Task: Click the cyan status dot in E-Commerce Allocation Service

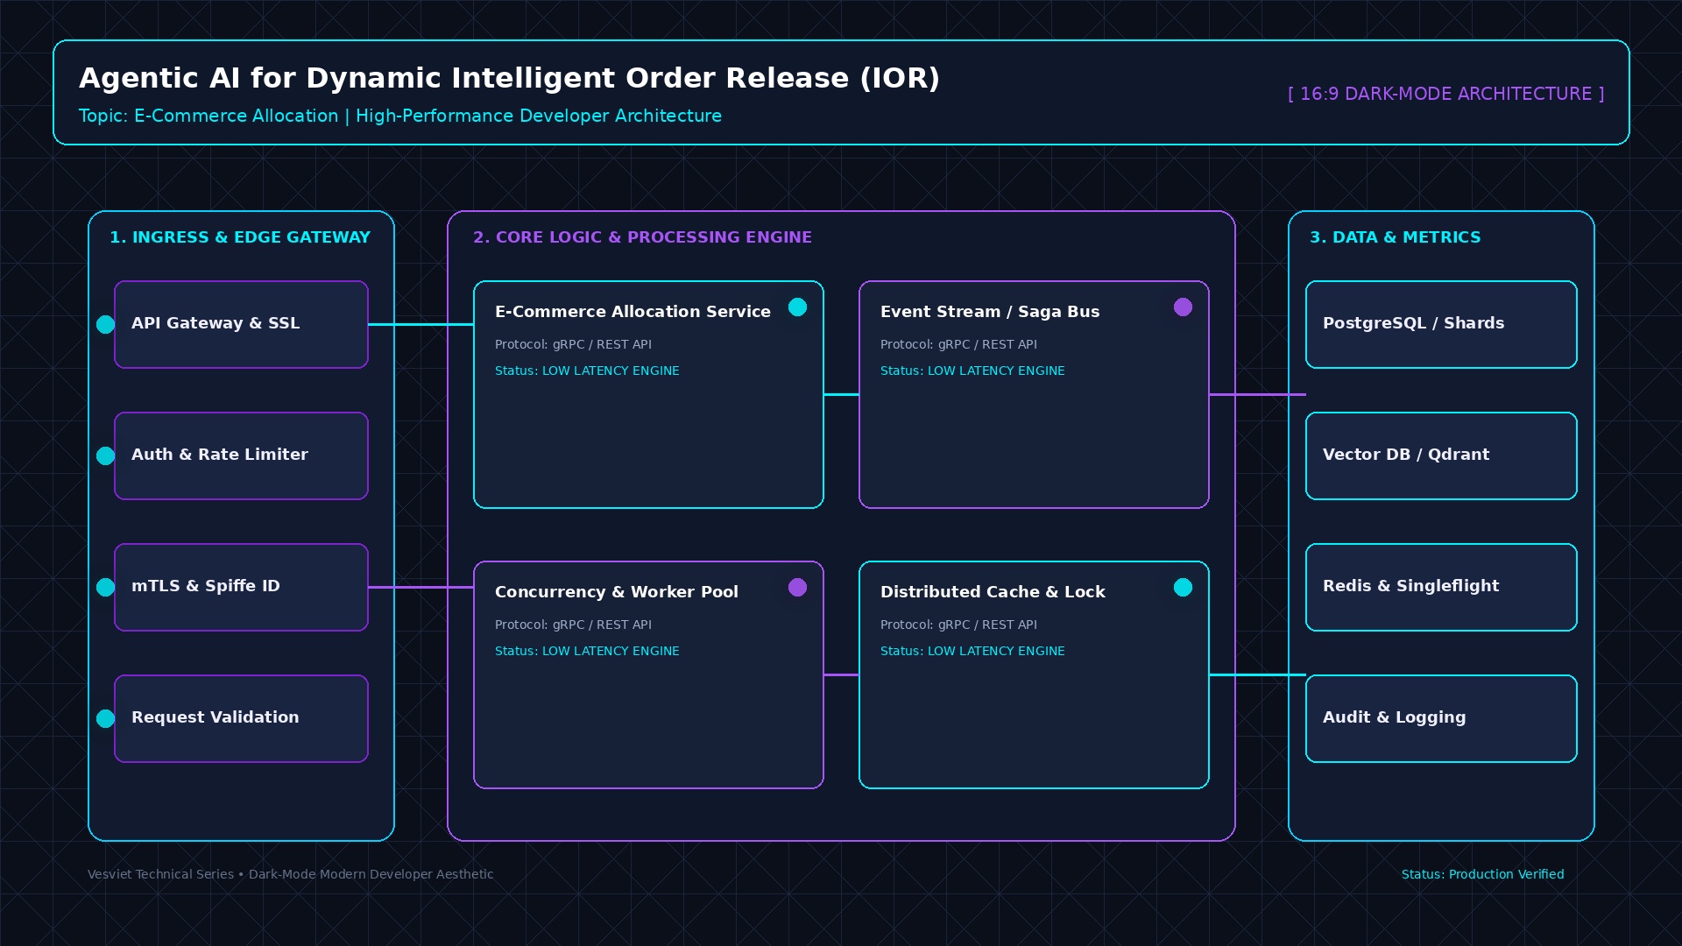Action: 797,307
